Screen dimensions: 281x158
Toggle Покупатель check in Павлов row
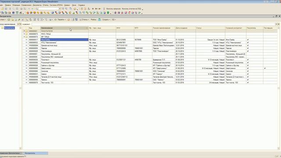pyautogui.click(x=248, y=48)
